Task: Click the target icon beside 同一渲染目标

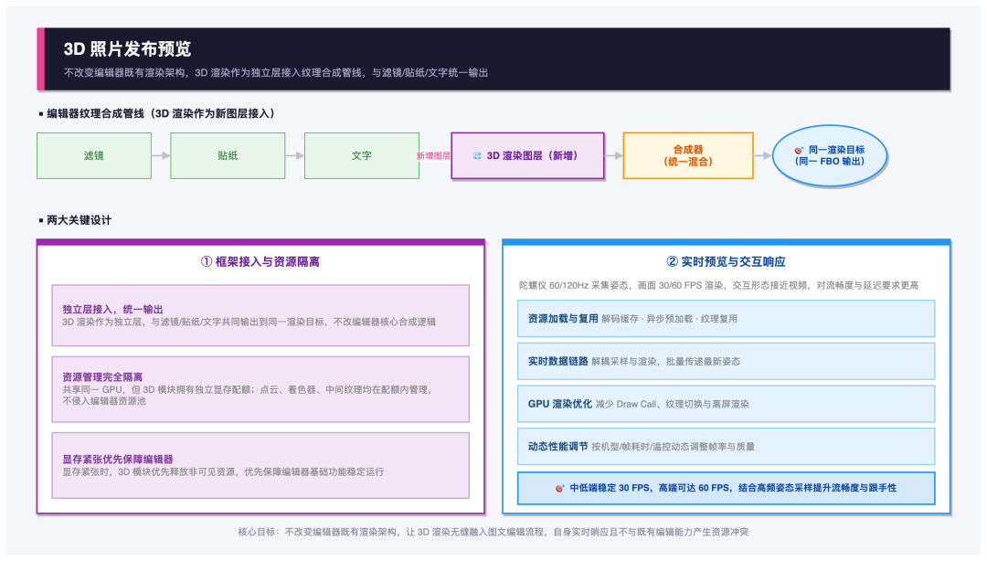Action: pos(798,150)
